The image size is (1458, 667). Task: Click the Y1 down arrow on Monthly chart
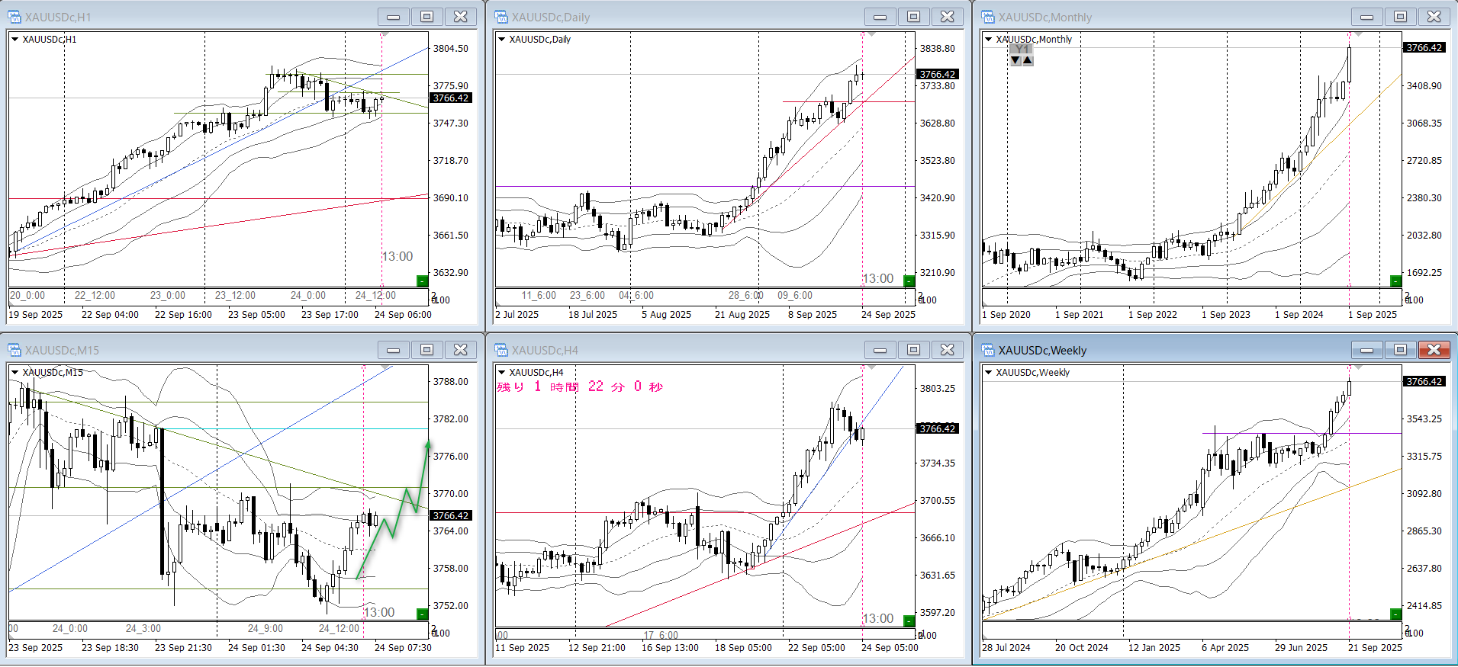(x=1015, y=60)
